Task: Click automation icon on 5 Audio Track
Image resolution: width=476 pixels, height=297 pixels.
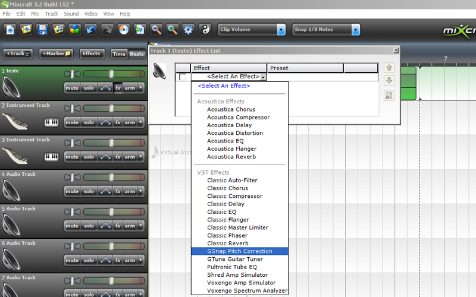Action: (106, 226)
